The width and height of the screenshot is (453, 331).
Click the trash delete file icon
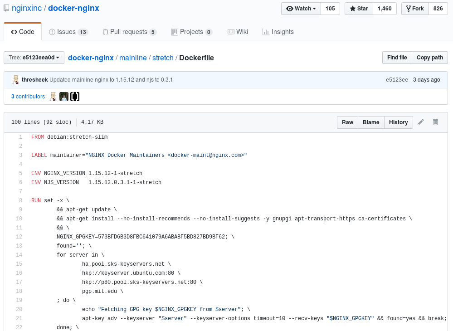[x=435, y=122]
